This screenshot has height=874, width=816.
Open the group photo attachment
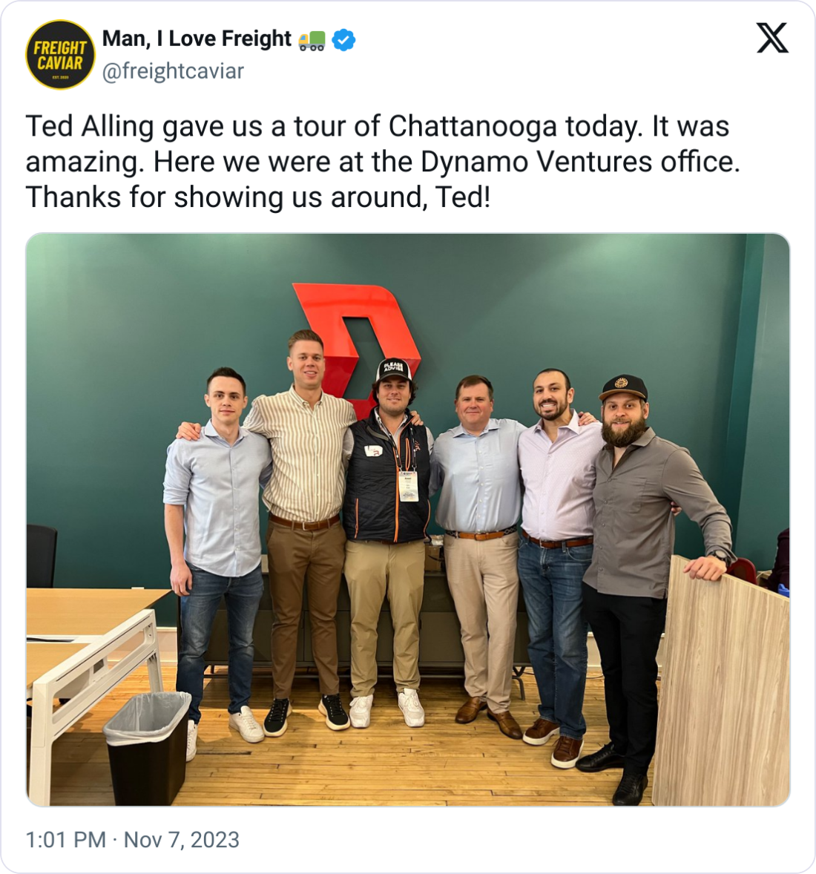(x=408, y=519)
